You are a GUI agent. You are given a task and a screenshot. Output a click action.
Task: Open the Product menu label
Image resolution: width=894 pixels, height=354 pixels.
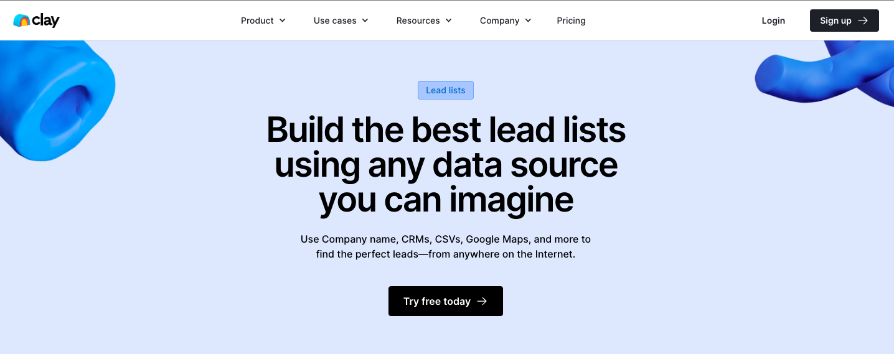pyautogui.click(x=257, y=21)
